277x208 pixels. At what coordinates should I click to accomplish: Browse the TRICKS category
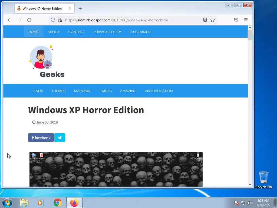[x=106, y=91]
